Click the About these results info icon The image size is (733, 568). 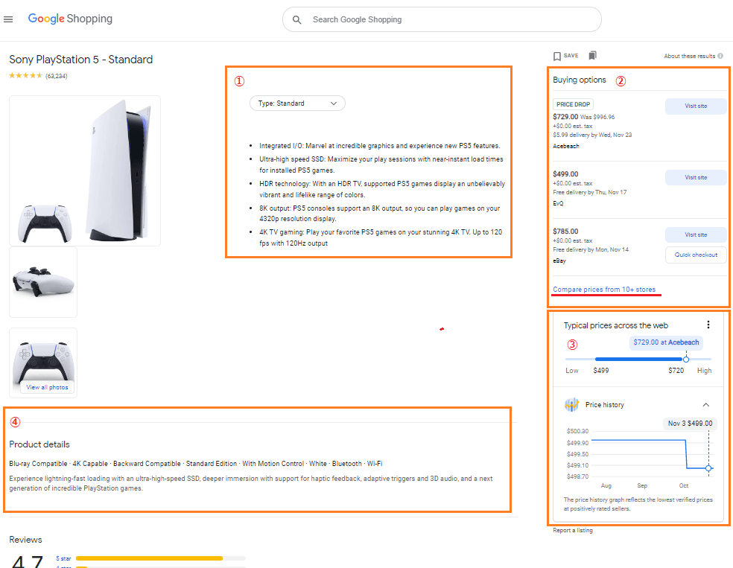point(720,56)
